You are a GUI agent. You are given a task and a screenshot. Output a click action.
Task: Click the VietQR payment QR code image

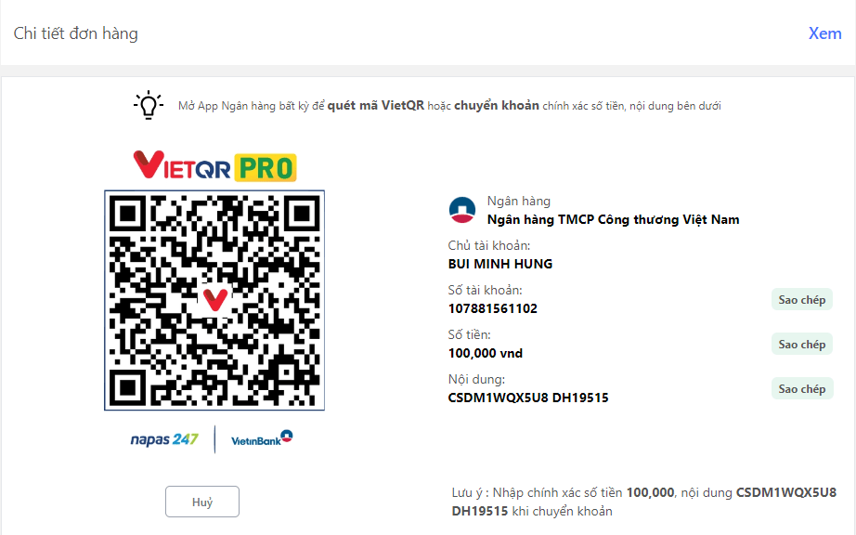click(x=214, y=300)
